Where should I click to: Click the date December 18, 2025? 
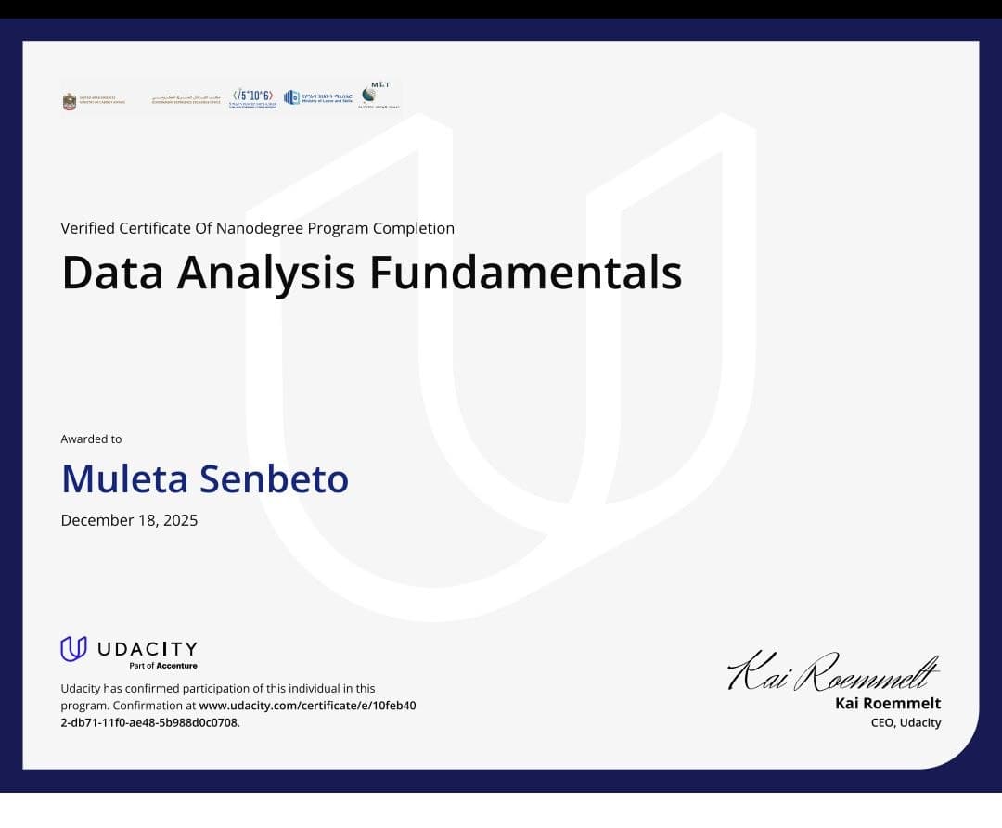point(129,520)
